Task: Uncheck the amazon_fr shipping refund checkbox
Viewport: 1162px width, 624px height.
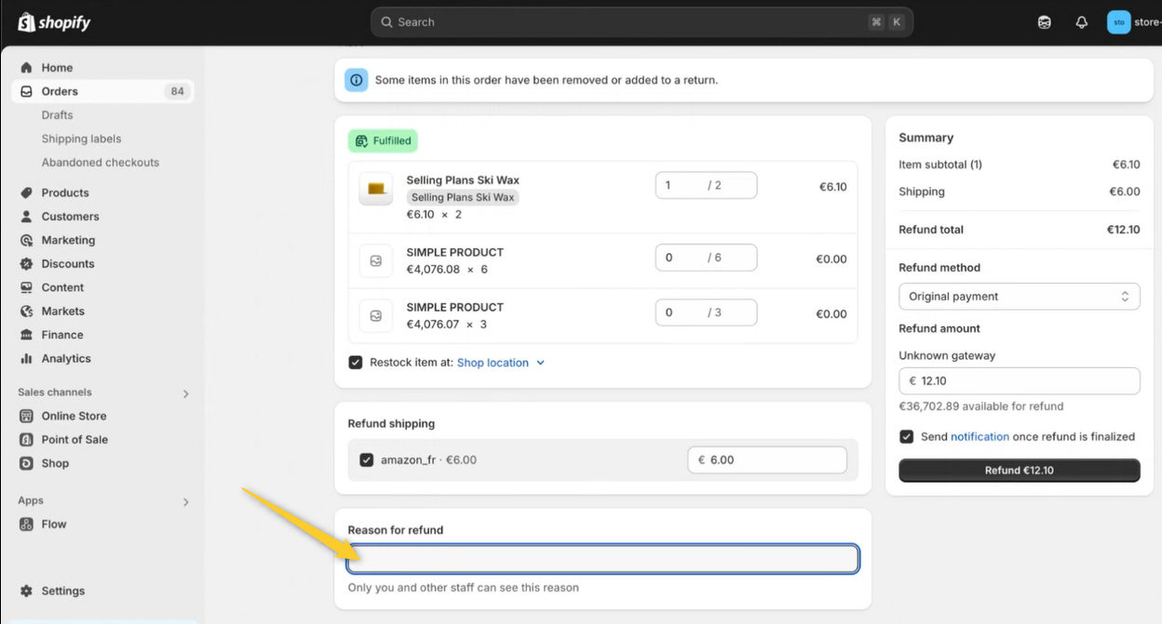Action: click(x=366, y=459)
